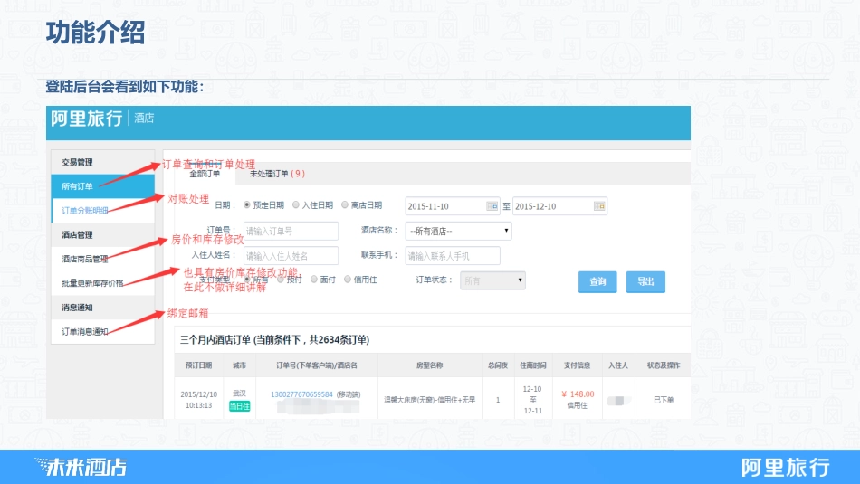Choose the 信用住 payment type option

point(348,280)
